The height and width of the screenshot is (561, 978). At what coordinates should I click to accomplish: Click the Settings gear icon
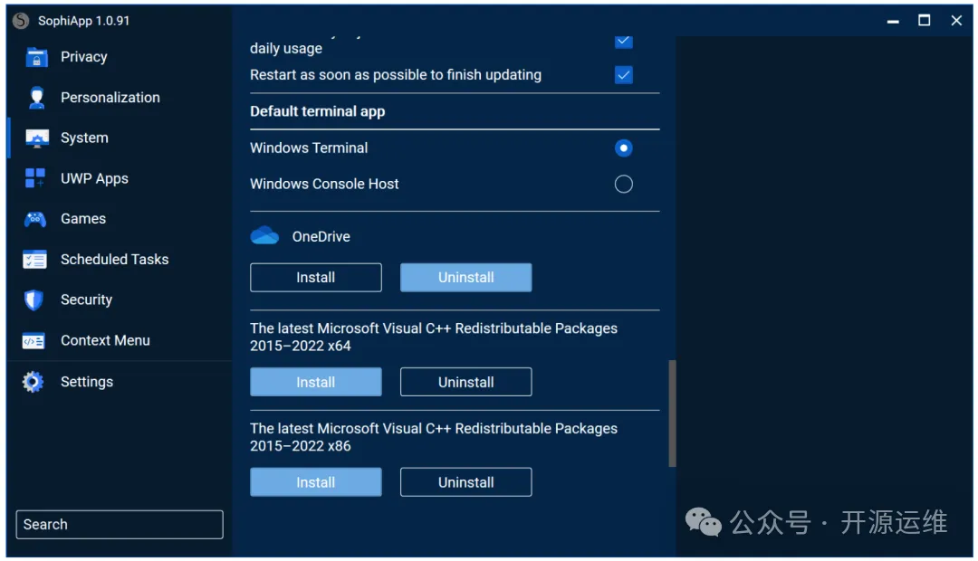[34, 382]
